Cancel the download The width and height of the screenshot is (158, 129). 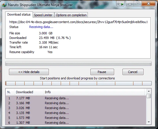tap(133, 72)
